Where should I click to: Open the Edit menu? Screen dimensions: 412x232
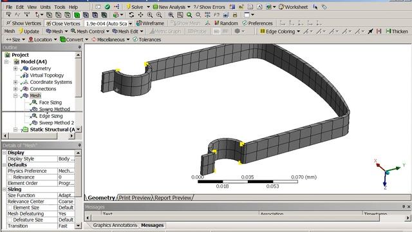tap(20, 7)
